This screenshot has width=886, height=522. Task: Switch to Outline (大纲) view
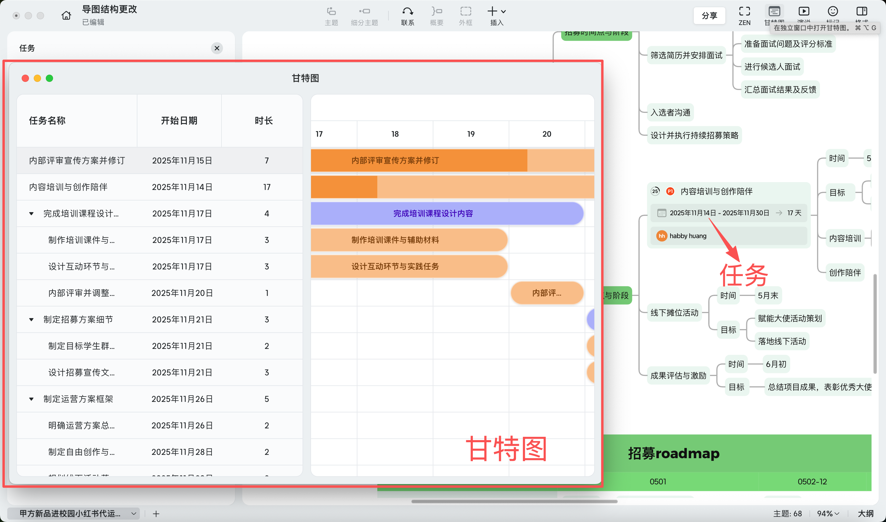click(x=865, y=514)
